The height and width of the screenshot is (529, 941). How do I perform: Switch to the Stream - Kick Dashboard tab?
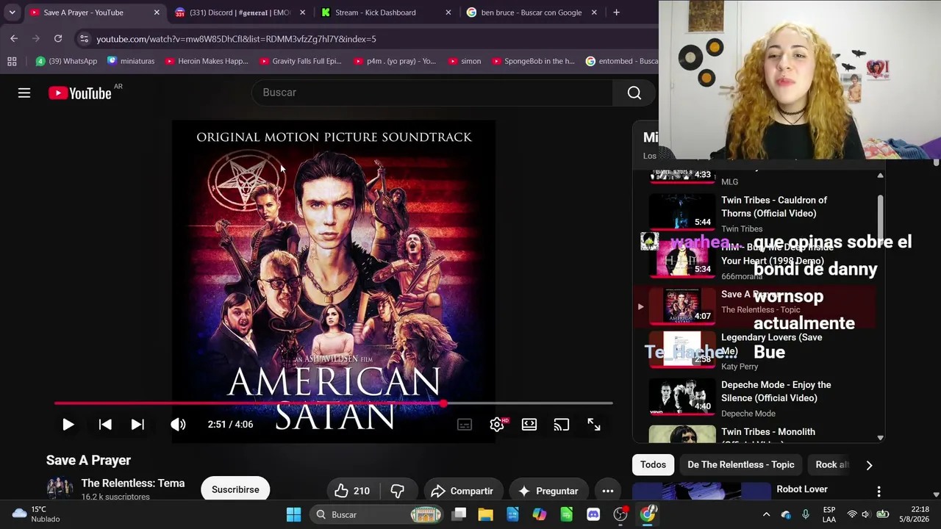point(386,12)
